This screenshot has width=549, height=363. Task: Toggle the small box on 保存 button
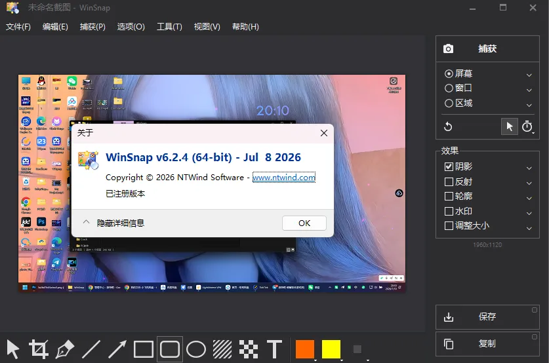tap(535, 310)
